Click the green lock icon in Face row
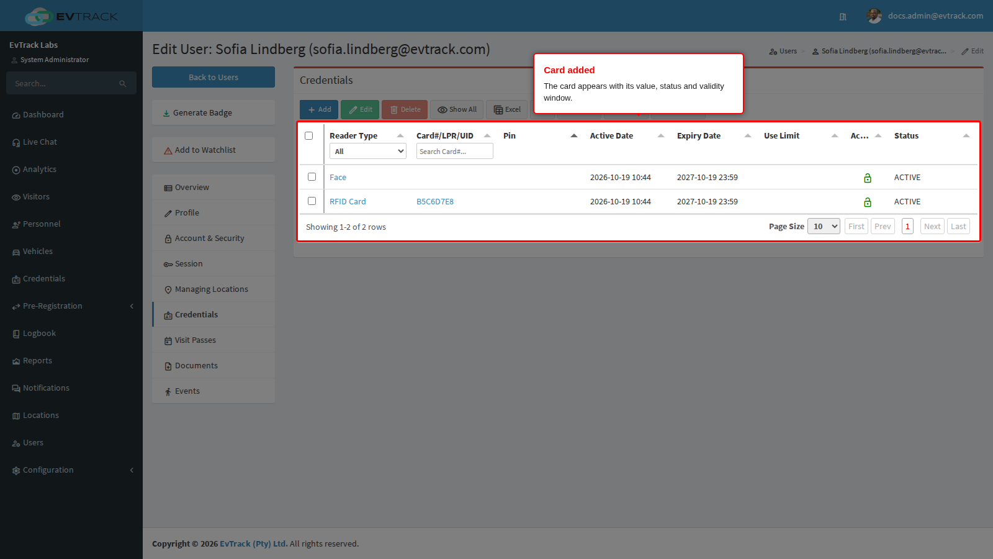Image resolution: width=993 pixels, height=559 pixels. (x=868, y=178)
